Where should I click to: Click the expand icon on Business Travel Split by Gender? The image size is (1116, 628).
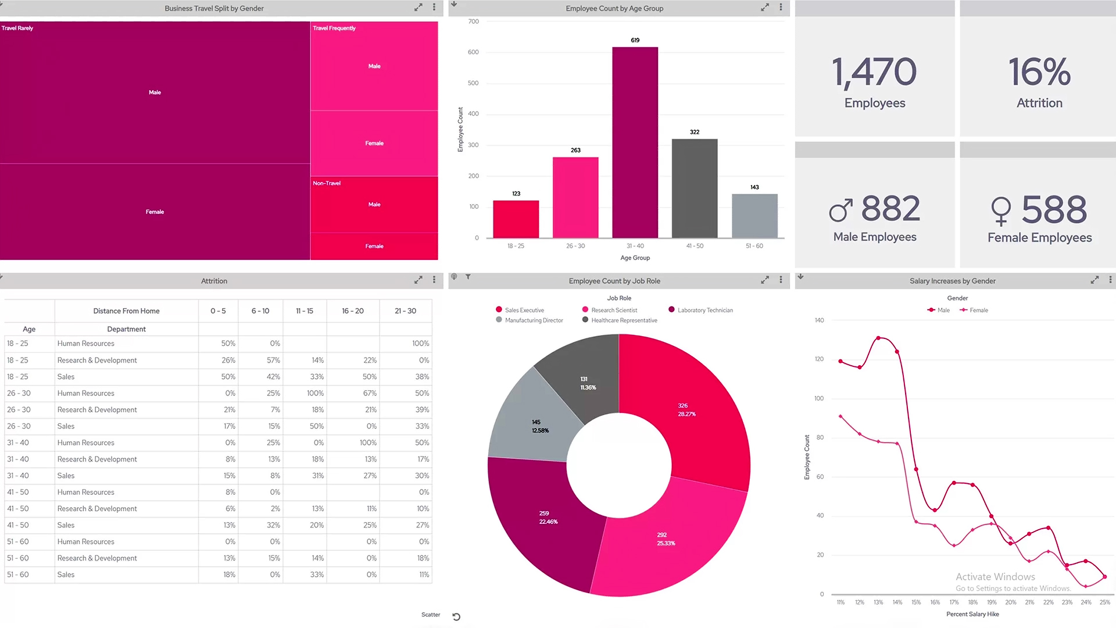(x=419, y=8)
